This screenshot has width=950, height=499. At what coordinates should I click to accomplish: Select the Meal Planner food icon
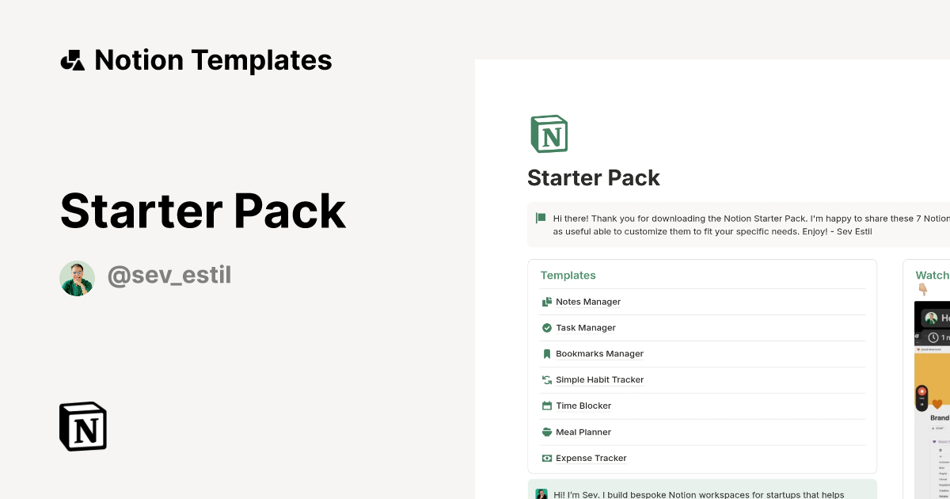[x=546, y=432]
